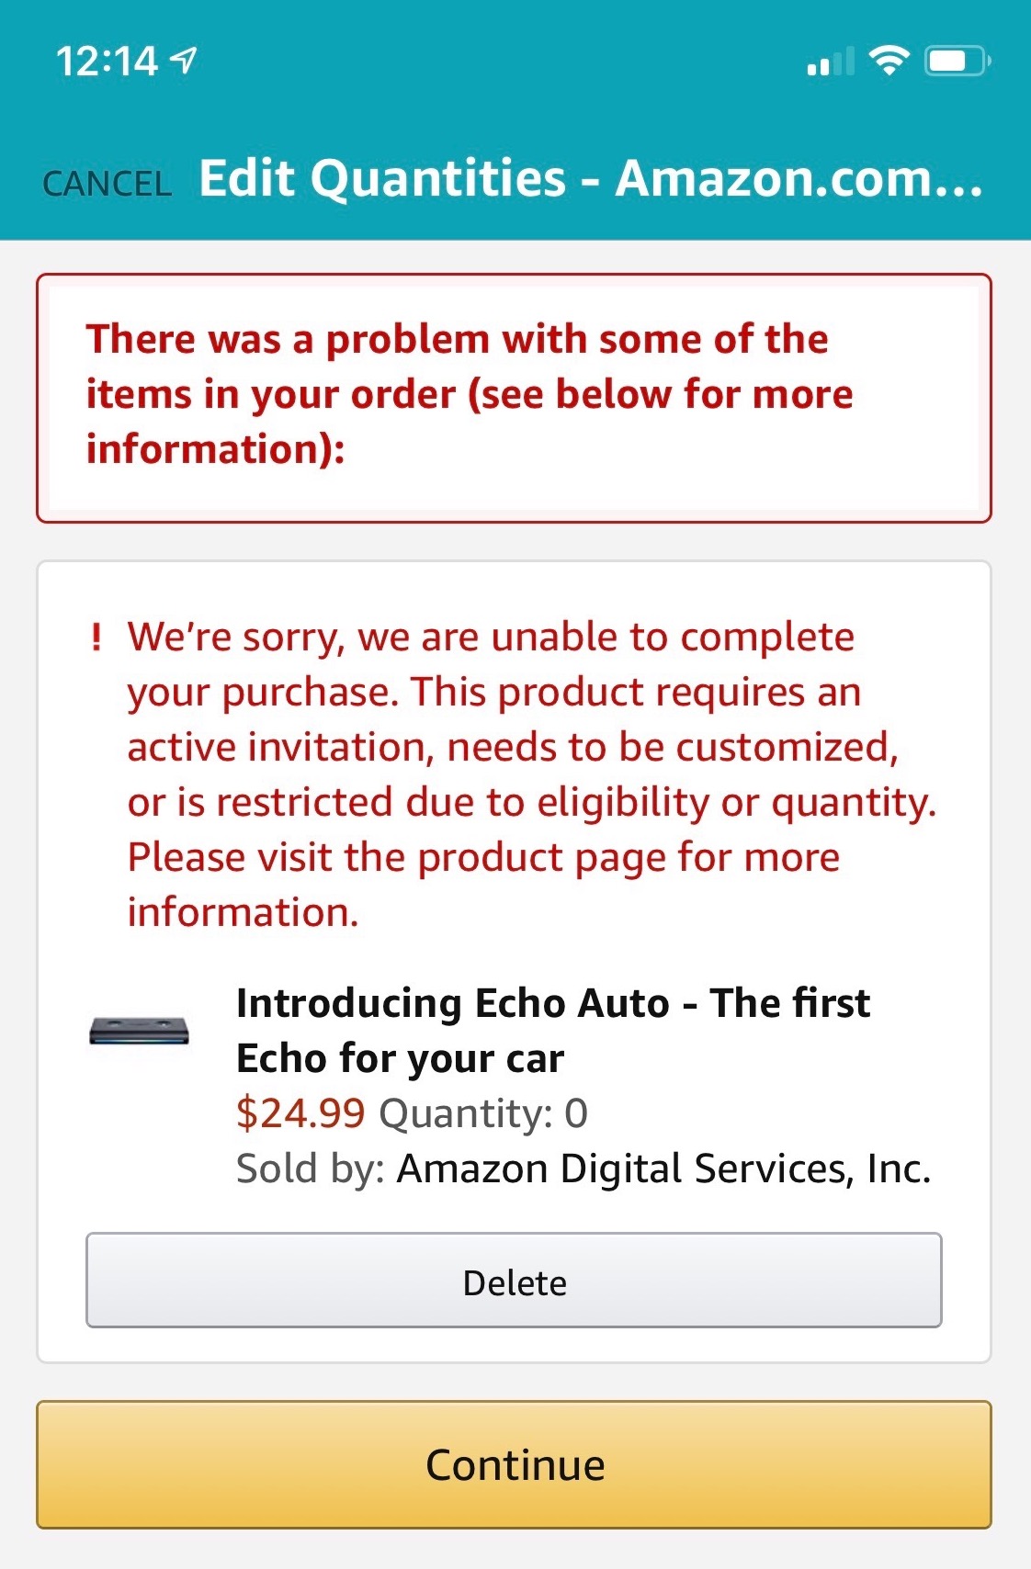The width and height of the screenshot is (1031, 1569).
Task: Tap the cellular signal strength icon
Action: click(831, 62)
